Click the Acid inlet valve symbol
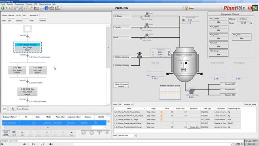Viewport: 259px width, 146px height. click(x=146, y=36)
